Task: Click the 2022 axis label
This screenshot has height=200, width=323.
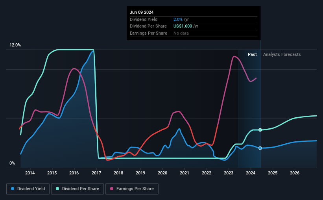Action: 207,173
